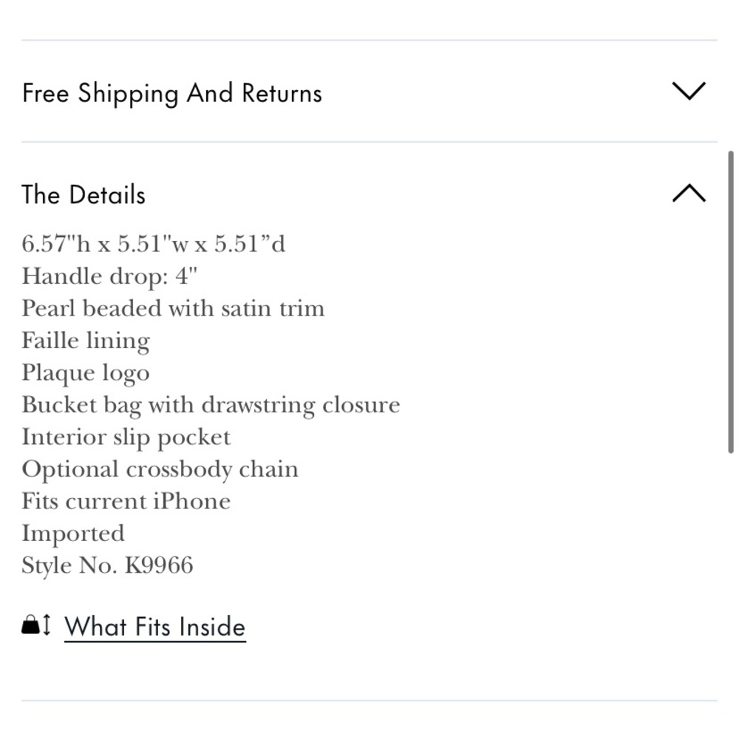
Task: Collapse The Details section arrow
Action: click(x=689, y=193)
